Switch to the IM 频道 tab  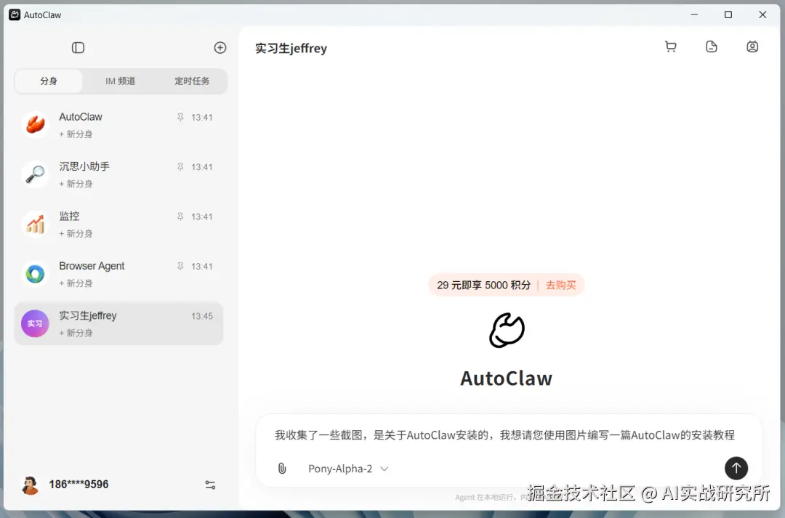pyautogui.click(x=120, y=81)
